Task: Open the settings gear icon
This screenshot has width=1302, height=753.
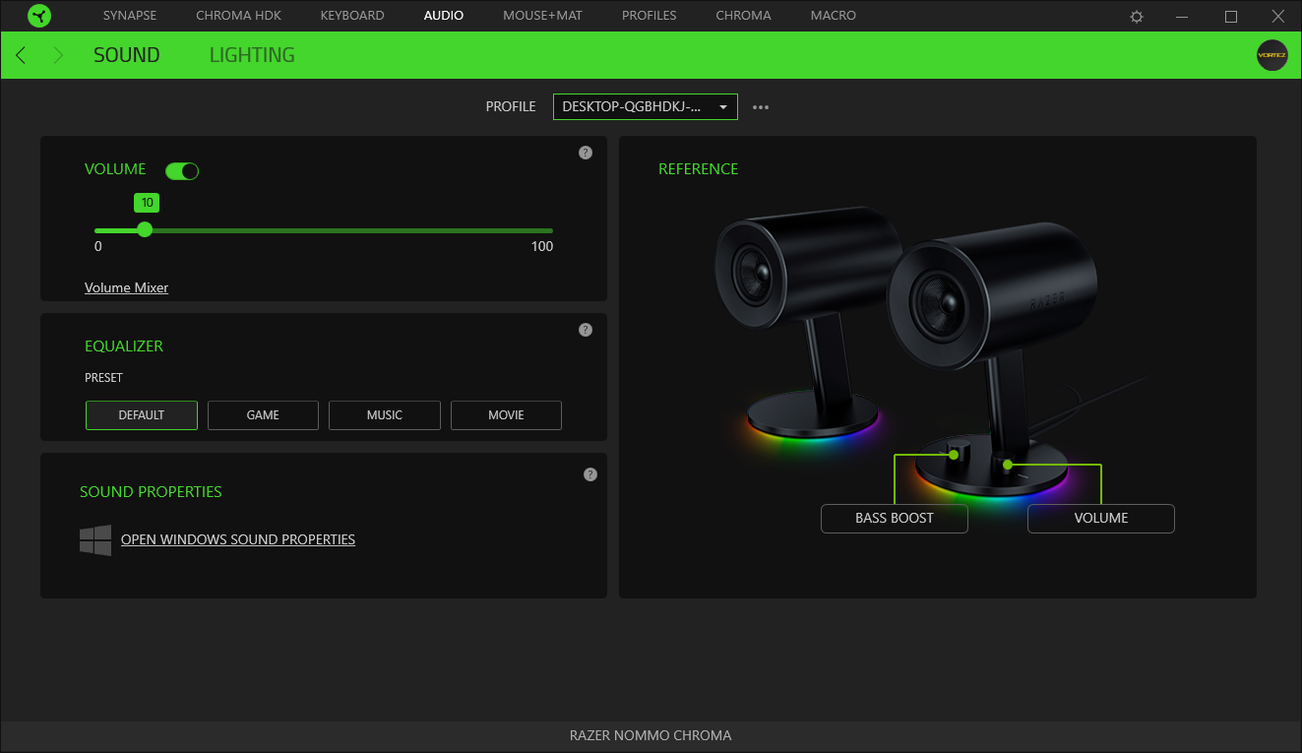Action: click(1137, 17)
